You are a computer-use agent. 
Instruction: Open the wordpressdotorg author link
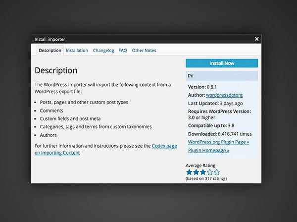224,95
